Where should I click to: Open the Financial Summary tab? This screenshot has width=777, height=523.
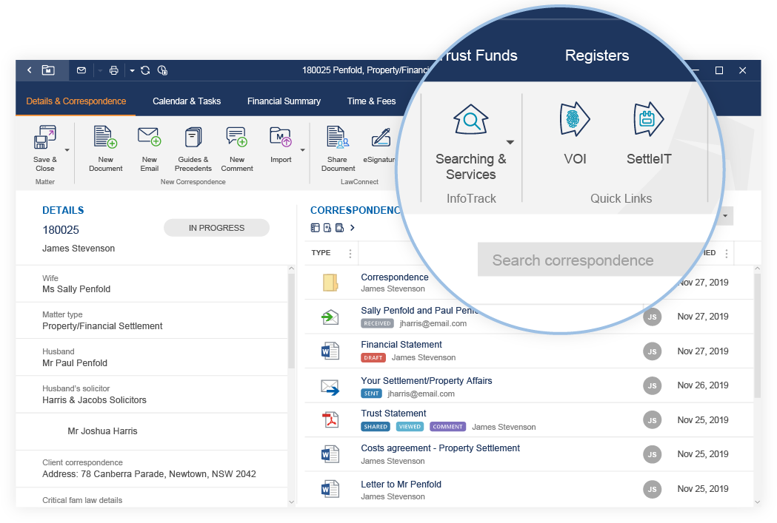(x=284, y=101)
